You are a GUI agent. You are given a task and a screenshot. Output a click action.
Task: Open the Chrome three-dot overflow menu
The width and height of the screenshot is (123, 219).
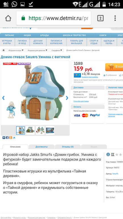115,18
